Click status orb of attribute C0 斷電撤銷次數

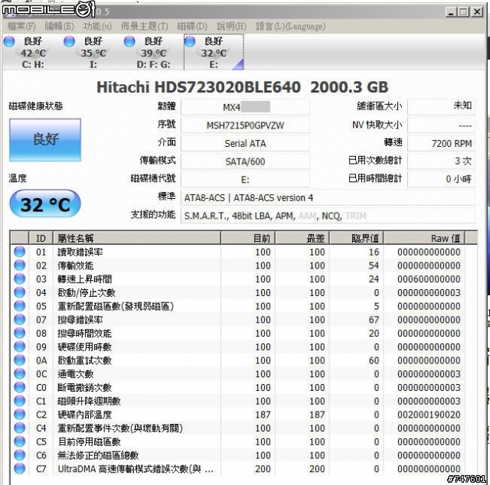coord(20,387)
